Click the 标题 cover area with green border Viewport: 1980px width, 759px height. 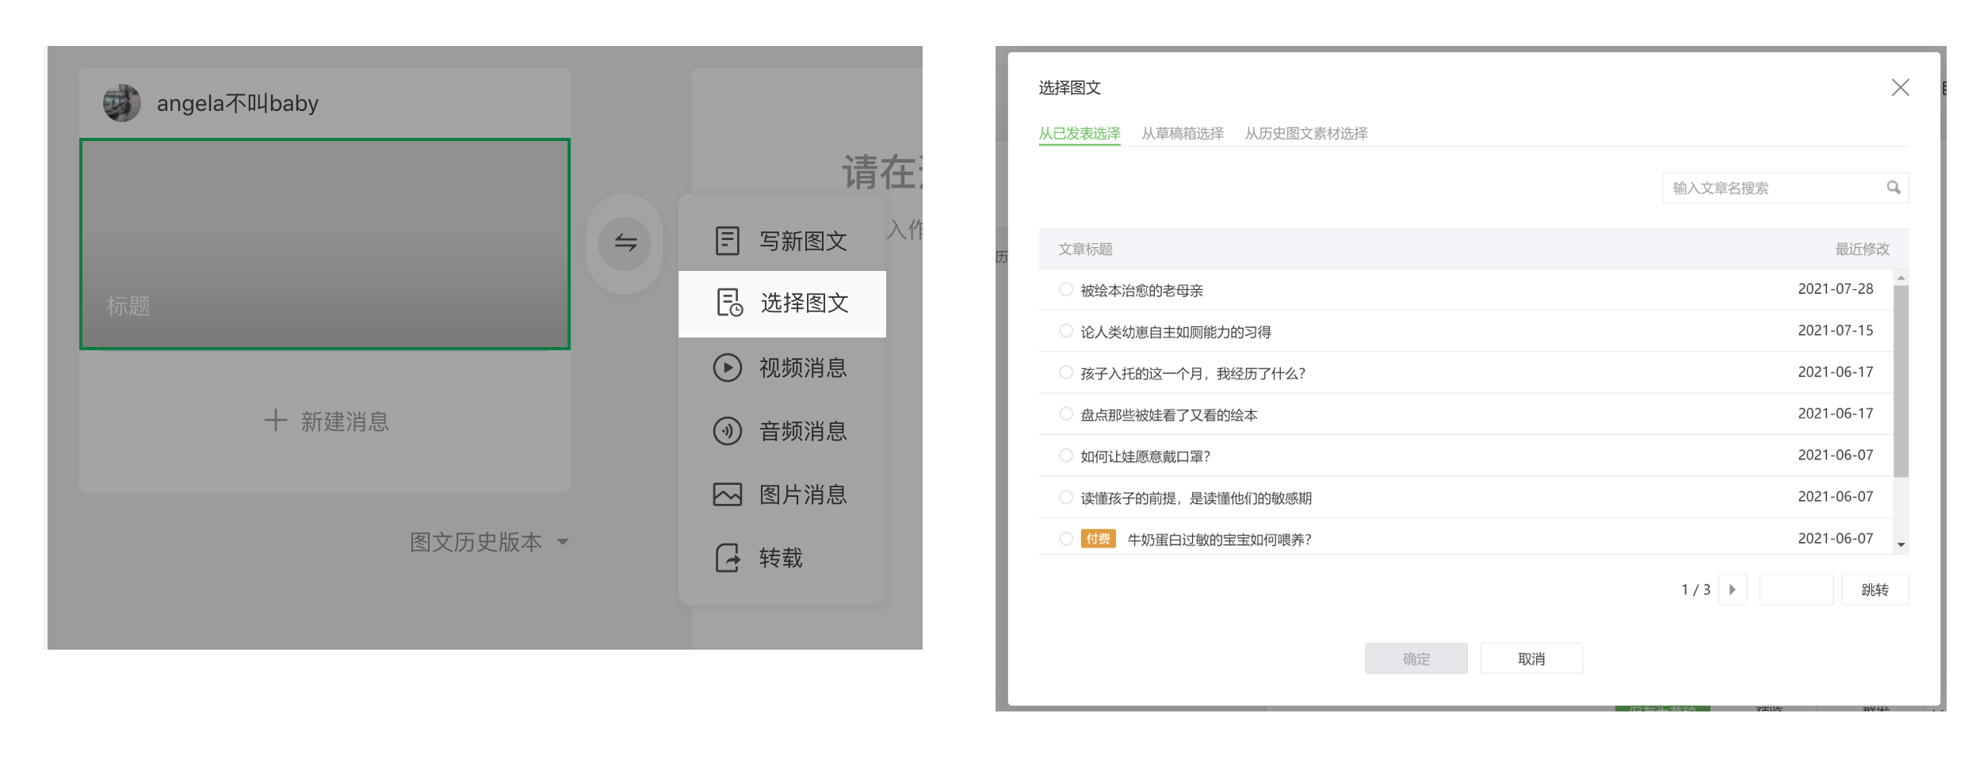(324, 244)
